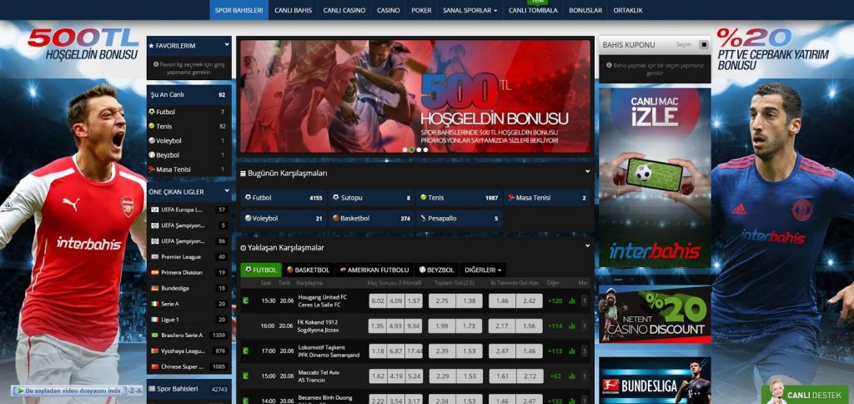
Task: Click green live badge on Lokomotif Taşkent row
Action: (246, 351)
